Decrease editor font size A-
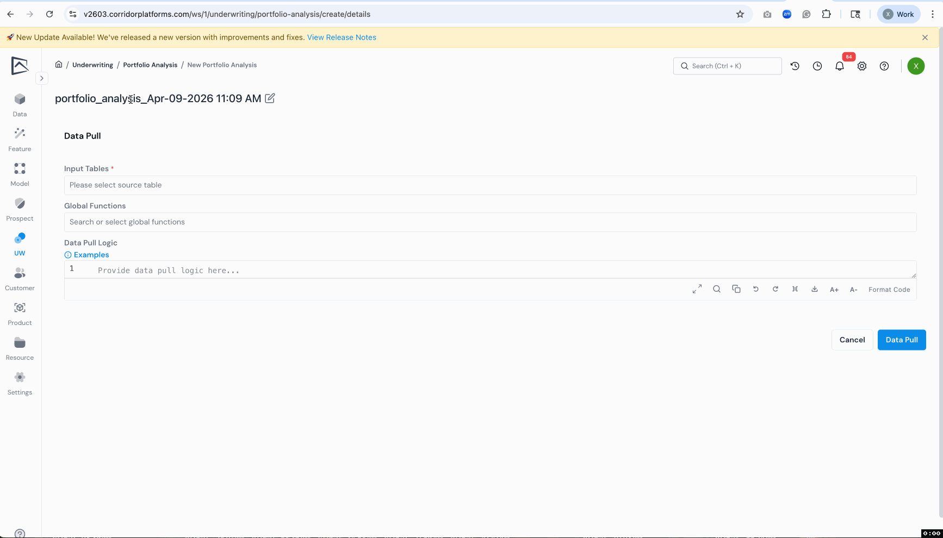 (x=854, y=290)
